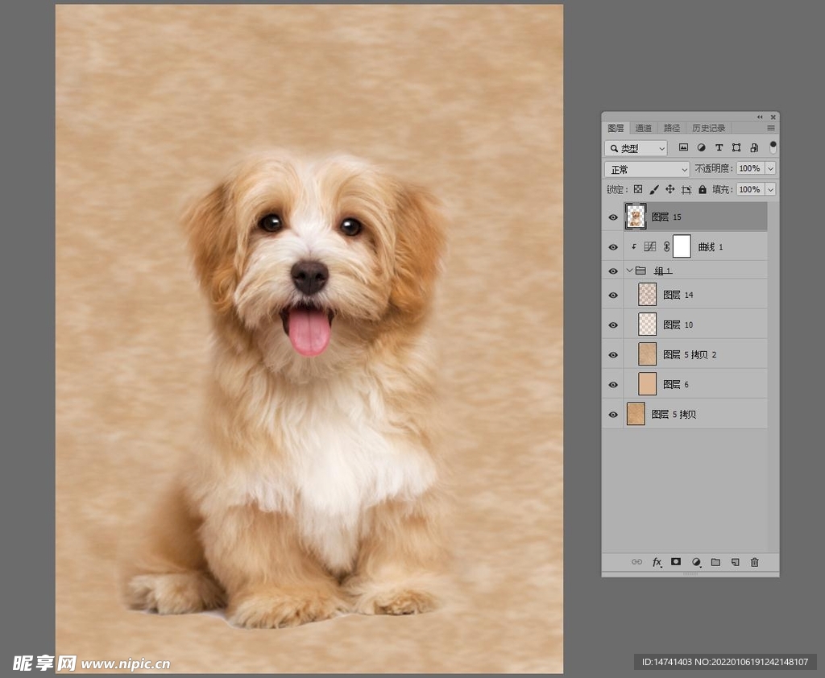This screenshot has height=678, width=825.
Task: Toggle visibility of 组 1 group
Action: coord(613,271)
